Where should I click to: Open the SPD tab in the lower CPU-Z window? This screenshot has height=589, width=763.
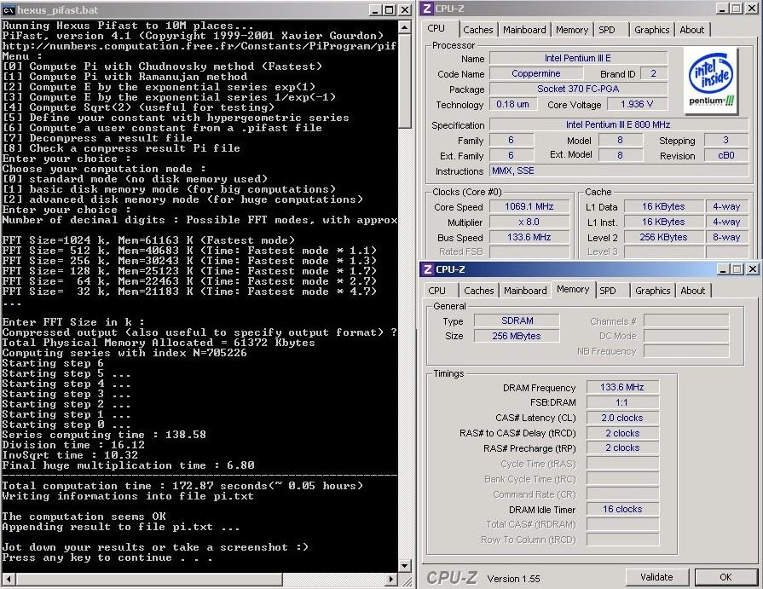click(x=608, y=291)
